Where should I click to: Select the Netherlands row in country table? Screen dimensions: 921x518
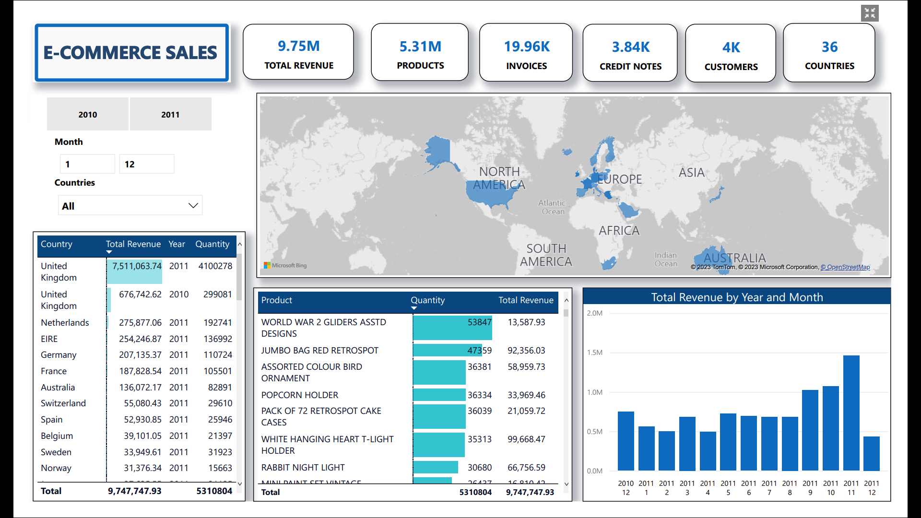click(x=65, y=323)
